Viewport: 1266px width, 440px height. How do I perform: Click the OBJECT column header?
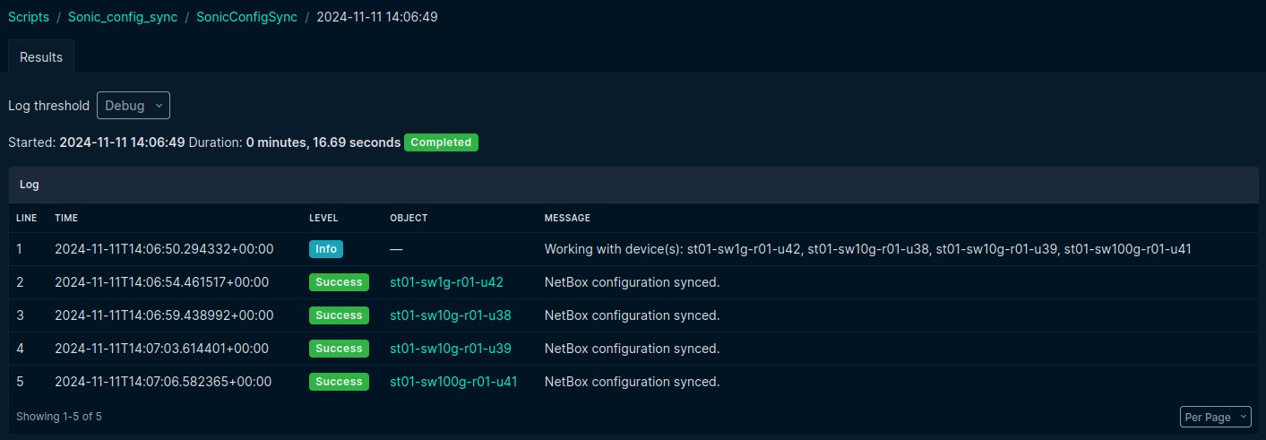pos(409,219)
